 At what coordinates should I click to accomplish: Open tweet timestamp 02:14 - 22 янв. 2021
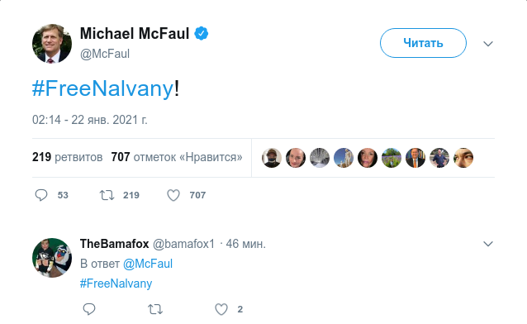tap(90, 120)
